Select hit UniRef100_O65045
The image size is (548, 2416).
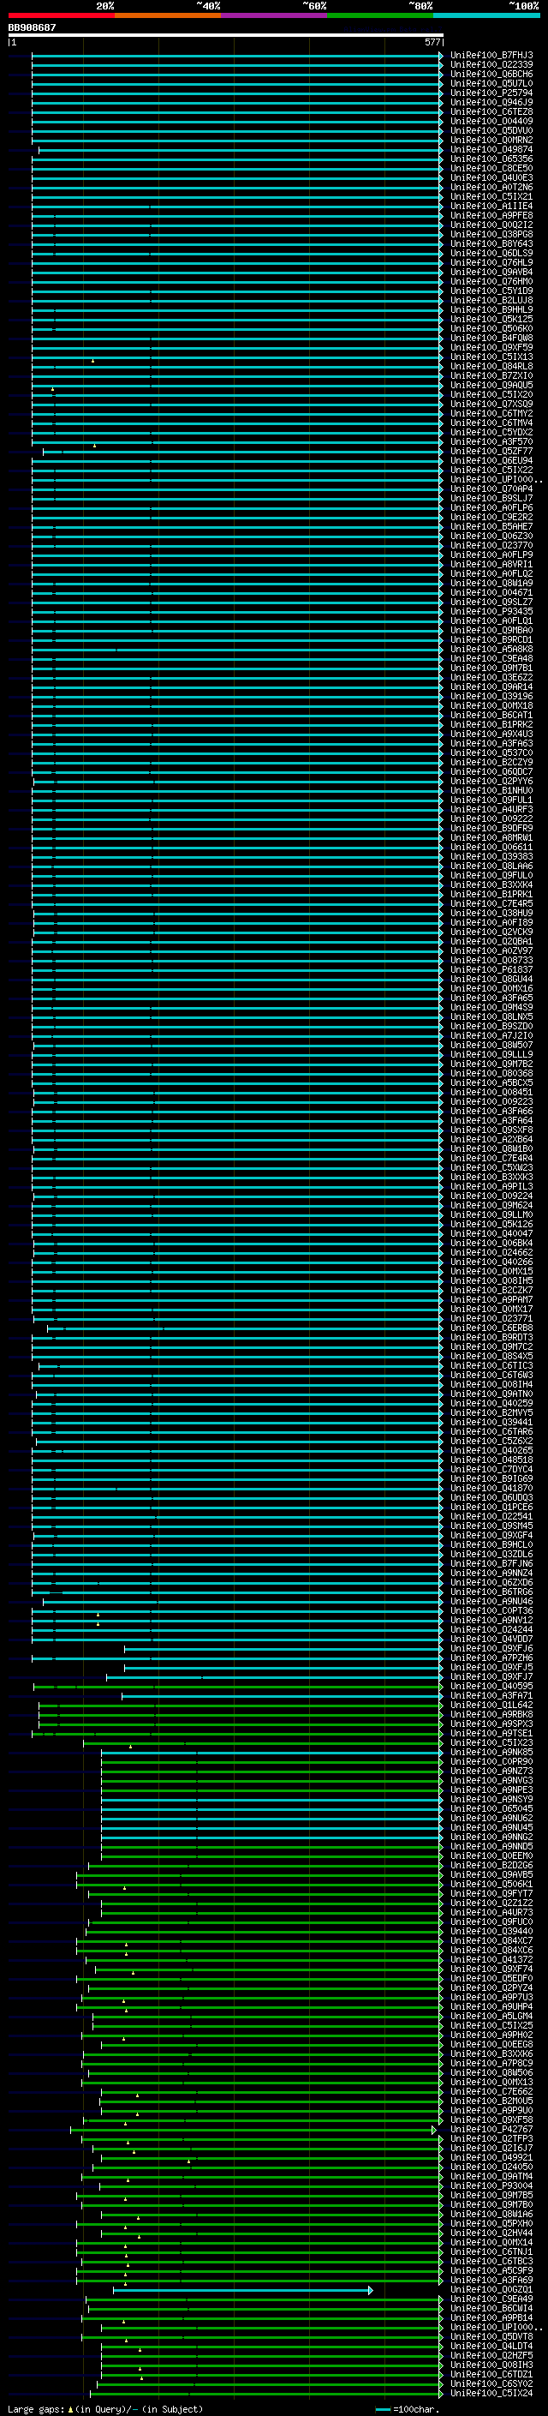click(491, 1808)
